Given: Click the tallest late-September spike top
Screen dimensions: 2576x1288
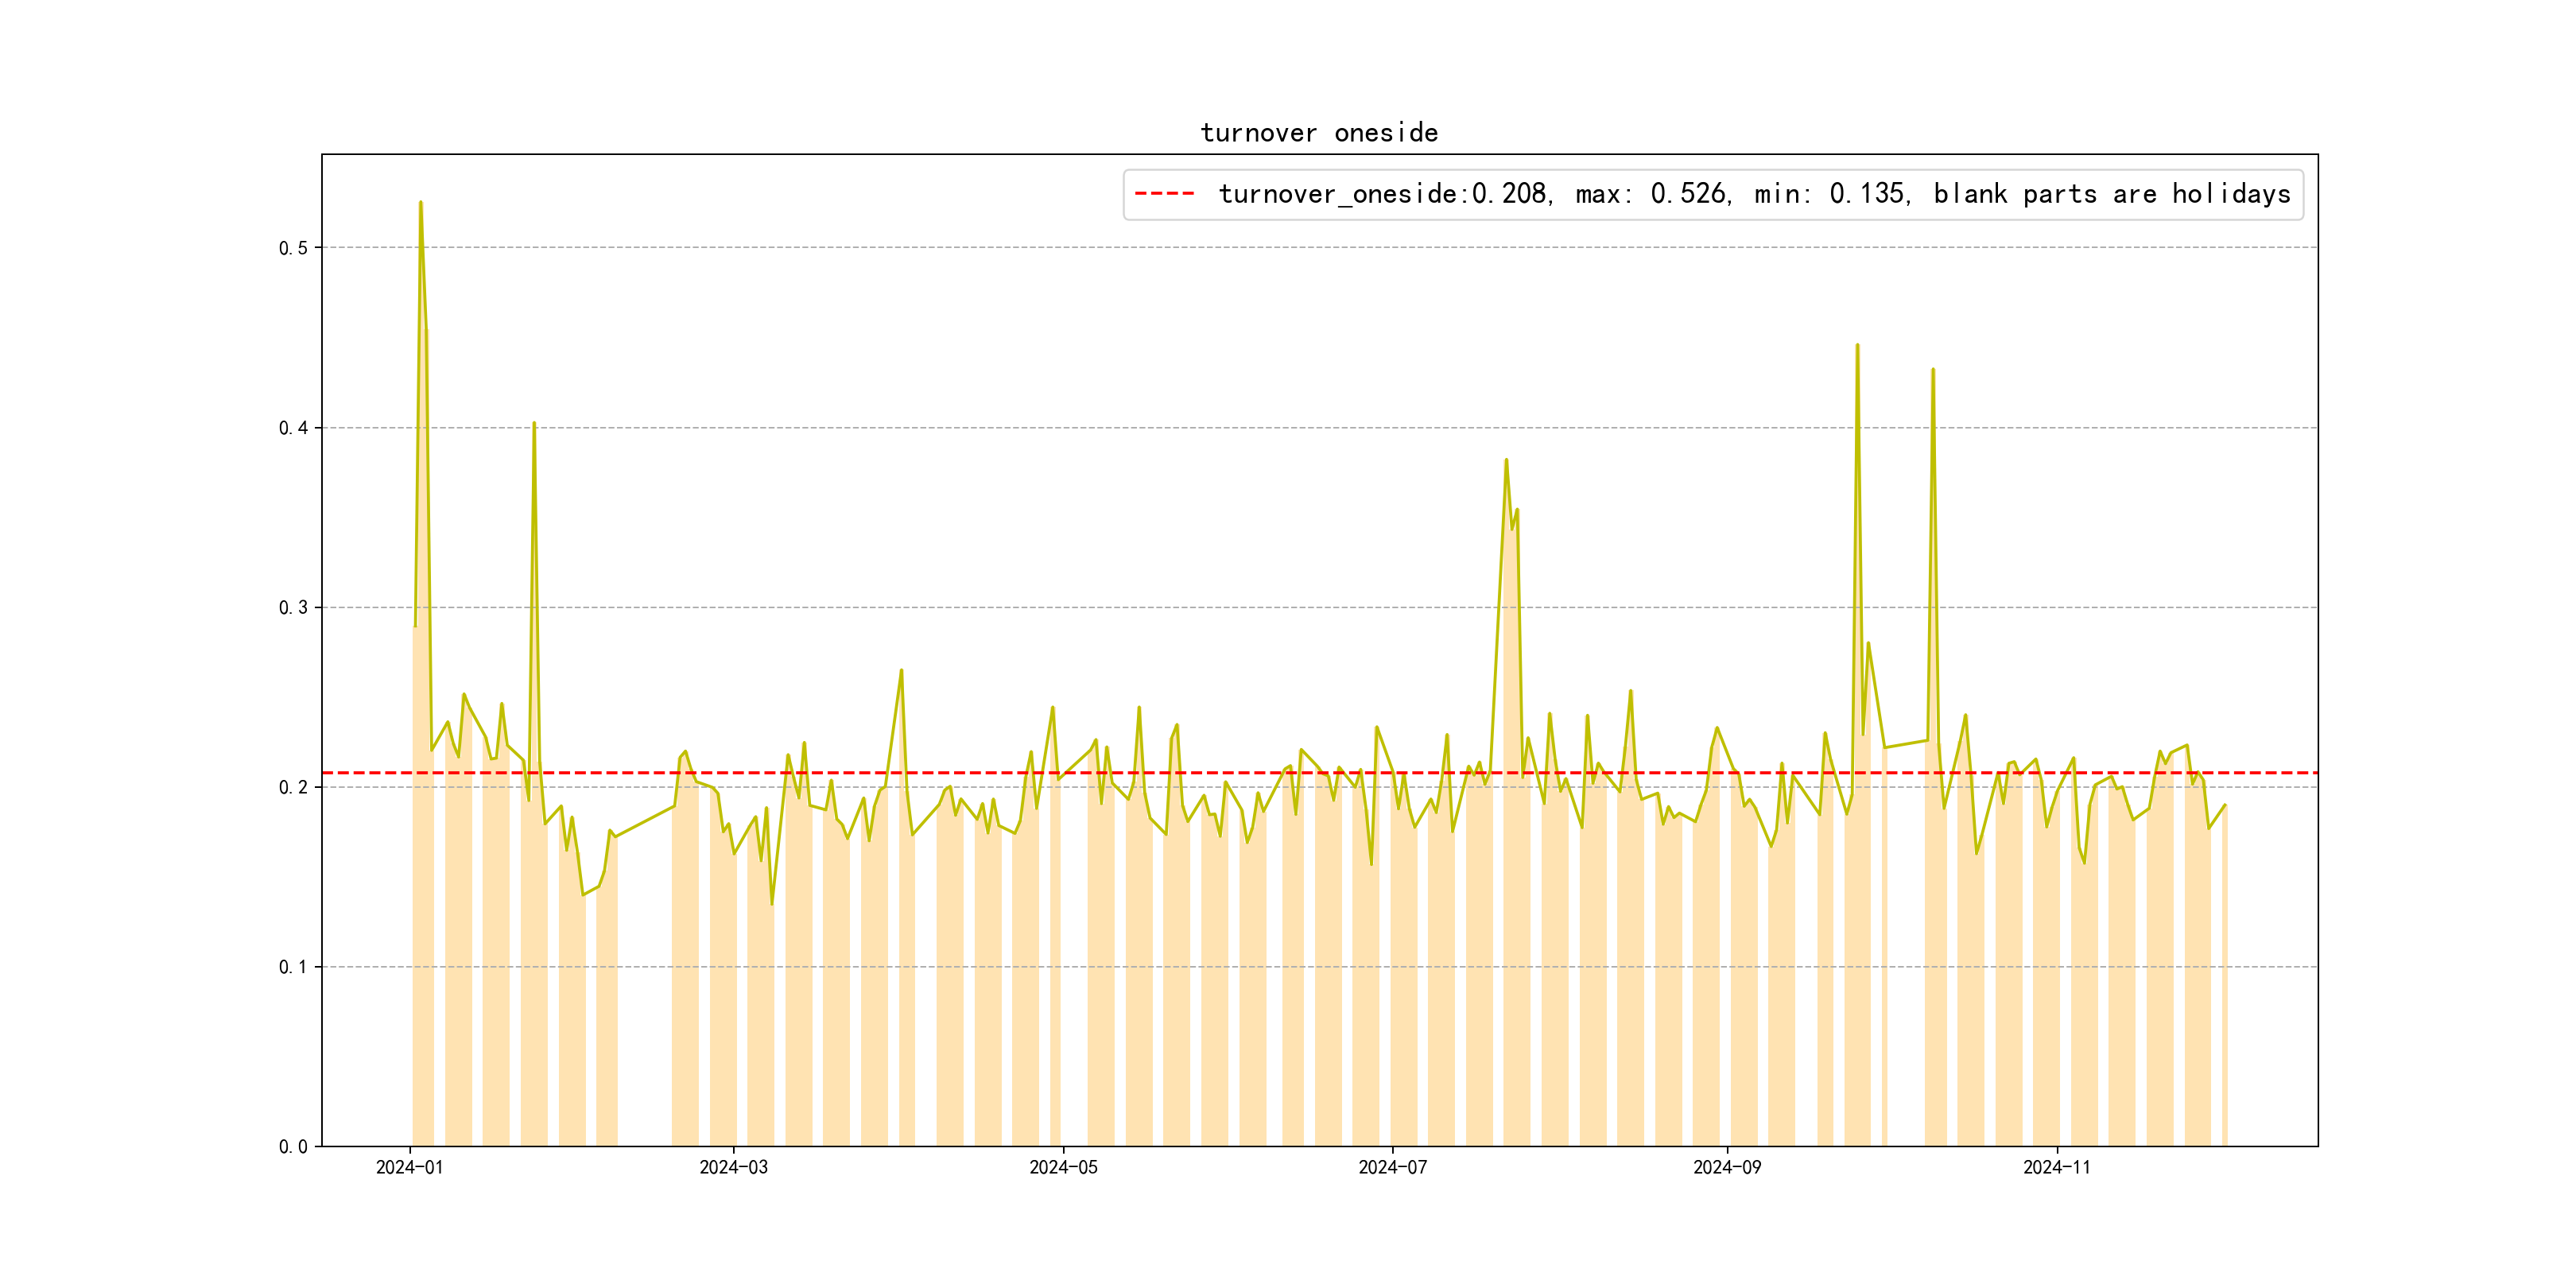Looking at the screenshot, I should tap(1857, 346).
